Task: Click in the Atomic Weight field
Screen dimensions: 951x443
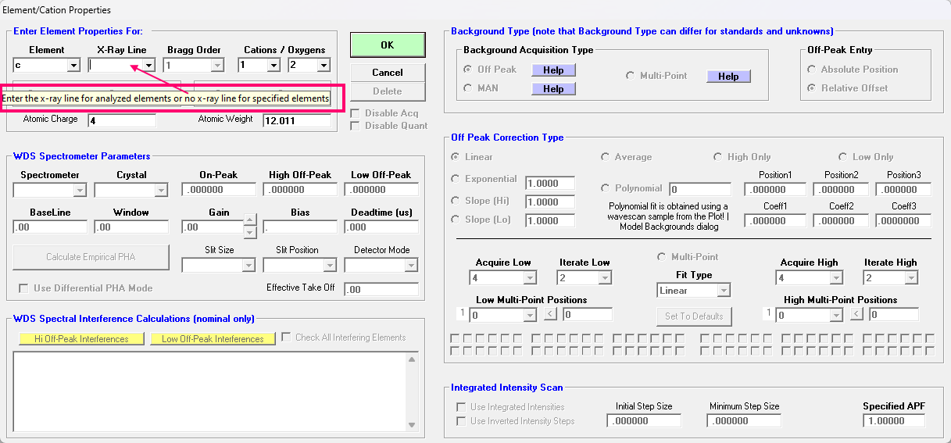Action: 296,121
